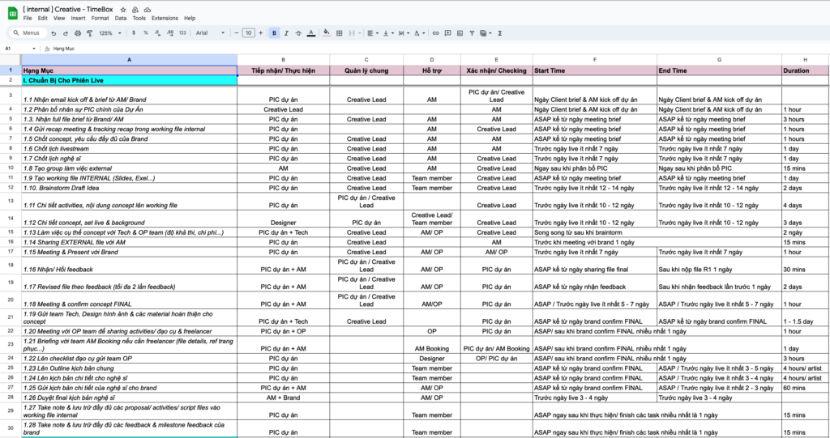The height and width of the screenshot is (438, 830).
Task: Toggle bold formatting
Action: pos(276,33)
